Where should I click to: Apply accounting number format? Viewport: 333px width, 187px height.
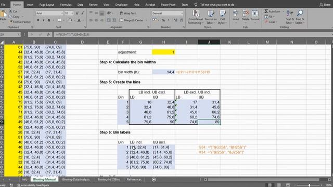(x=155, y=20)
